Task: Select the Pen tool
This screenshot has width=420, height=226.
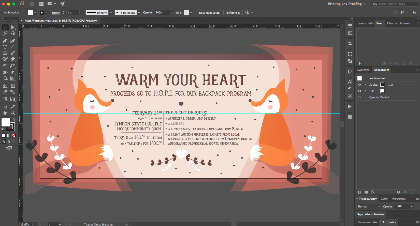Action: tap(5, 41)
